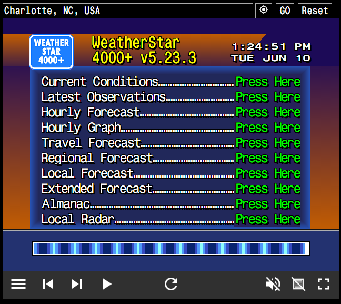Click the WeatherStar 4000+ v5.23.3 title

[144, 50]
